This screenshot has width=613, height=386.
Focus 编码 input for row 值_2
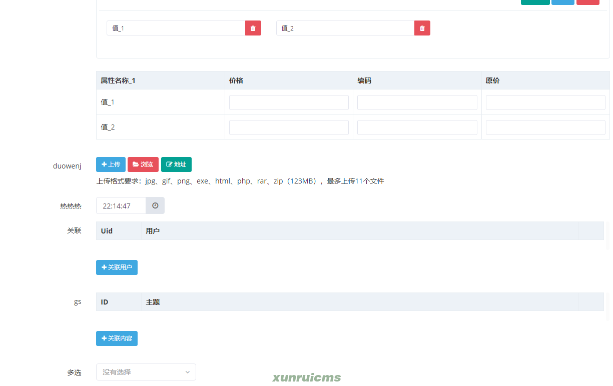click(x=417, y=127)
